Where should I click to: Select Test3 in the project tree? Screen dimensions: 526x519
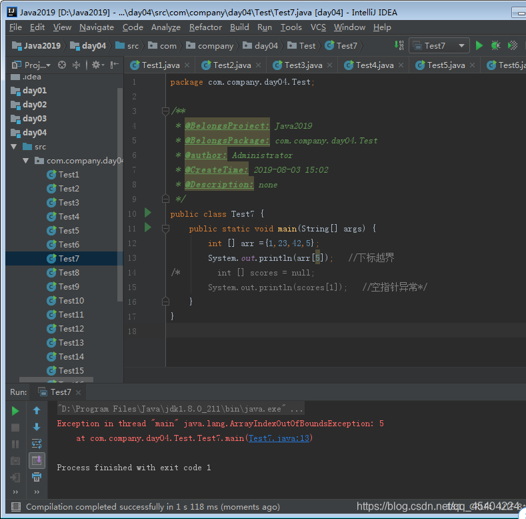(x=63, y=203)
